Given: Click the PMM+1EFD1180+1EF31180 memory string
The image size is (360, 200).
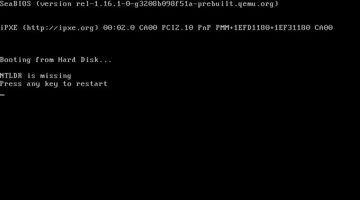Looking at the screenshot, I should [263, 28].
